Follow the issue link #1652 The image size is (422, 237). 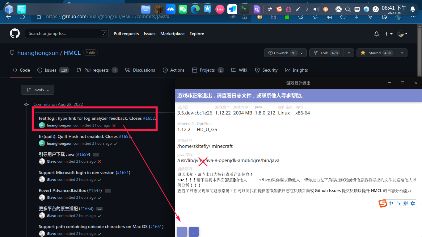[148, 118]
